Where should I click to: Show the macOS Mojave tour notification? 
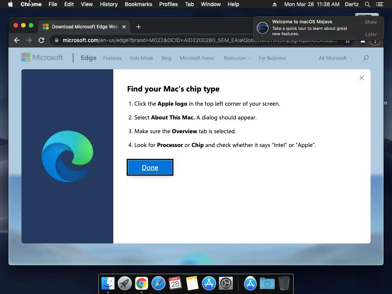(371, 22)
